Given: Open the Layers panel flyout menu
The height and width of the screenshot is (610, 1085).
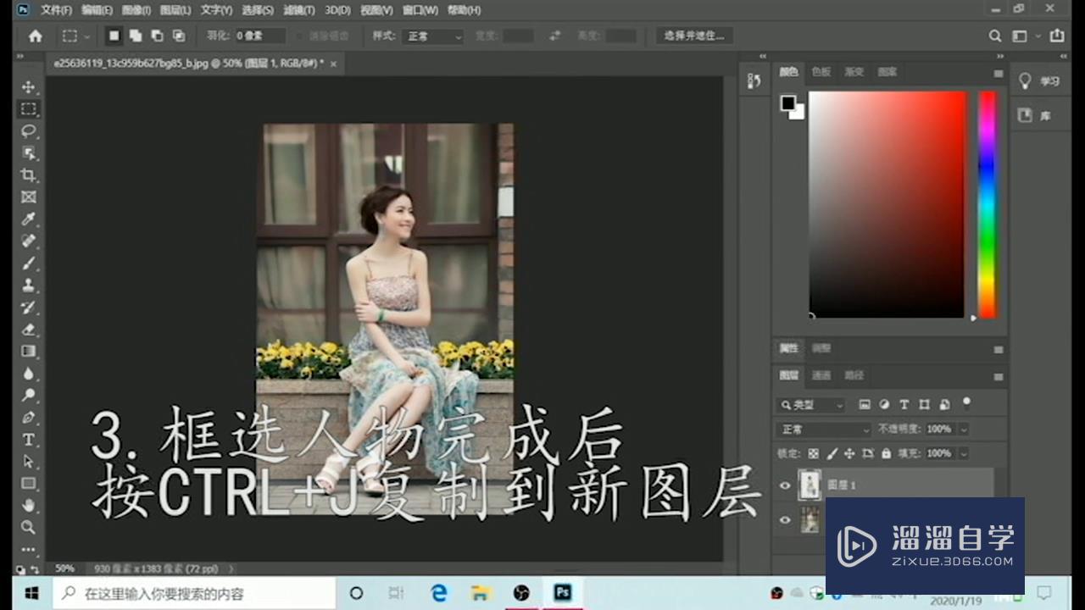Looking at the screenshot, I should click(999, 377).
